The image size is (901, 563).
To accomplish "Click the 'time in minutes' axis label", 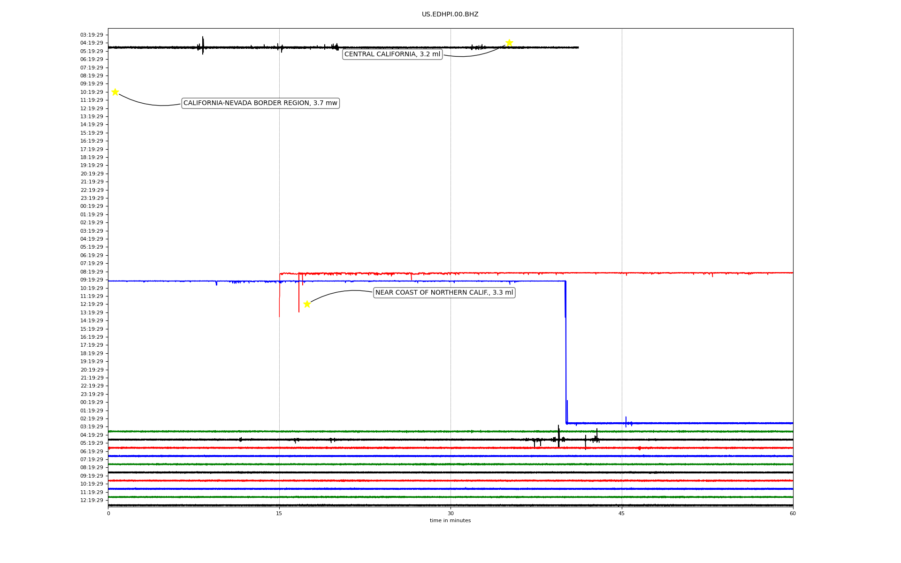I will pos(450,521).
